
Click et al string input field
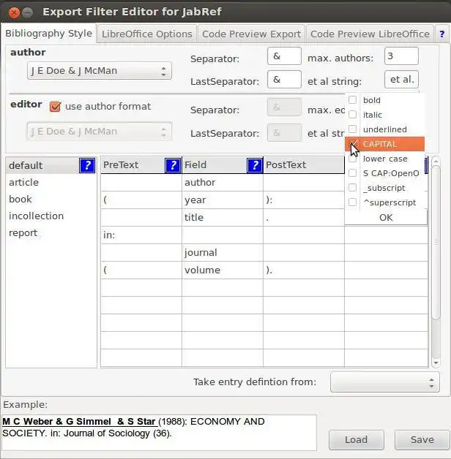(x=401, y=80)
